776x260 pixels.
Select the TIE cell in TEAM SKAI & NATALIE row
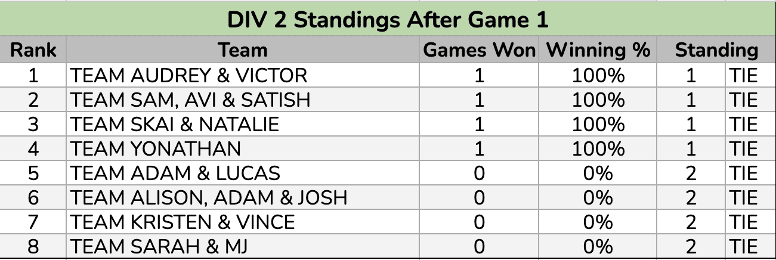pos(742,124)
